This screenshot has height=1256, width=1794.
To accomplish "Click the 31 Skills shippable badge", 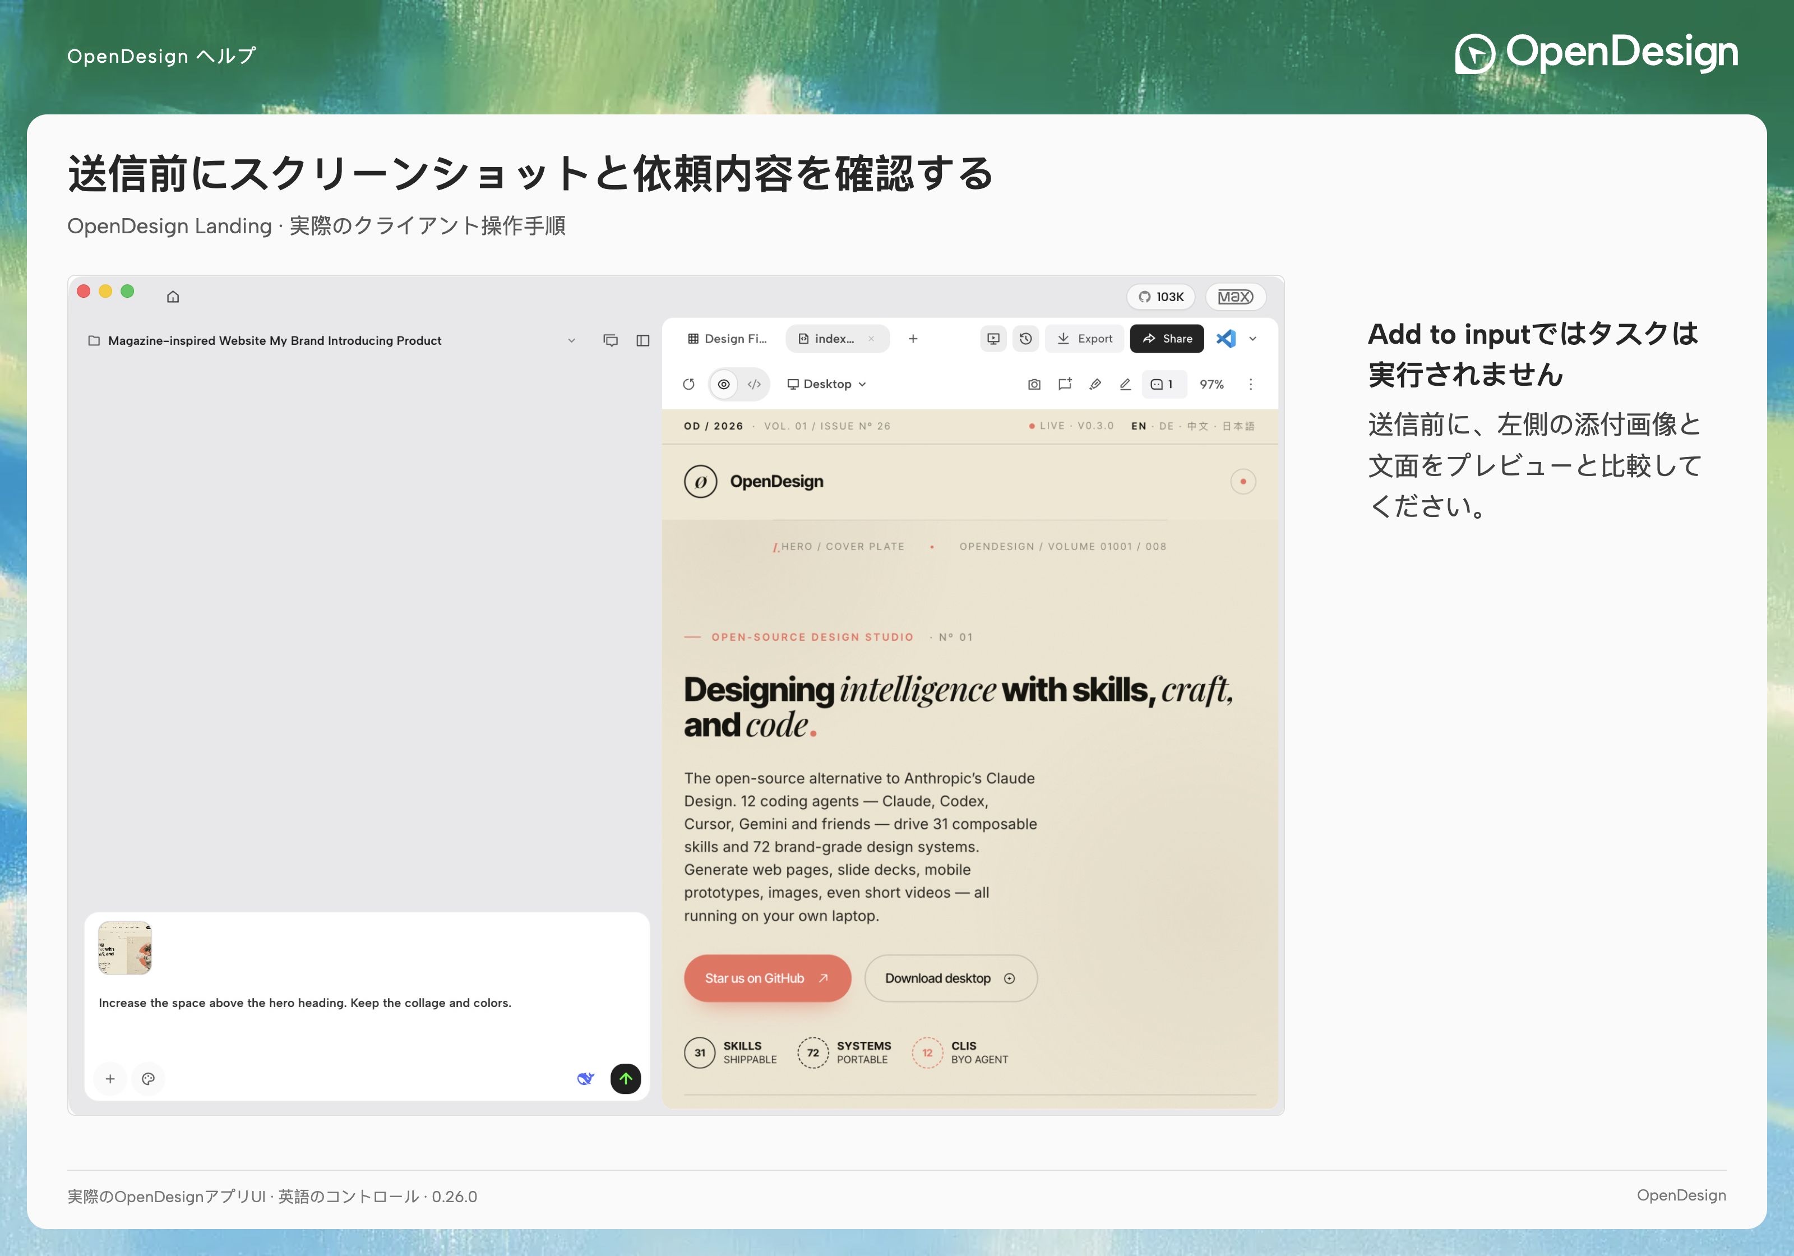I will pyautogui.click(x=730, y=1053).
